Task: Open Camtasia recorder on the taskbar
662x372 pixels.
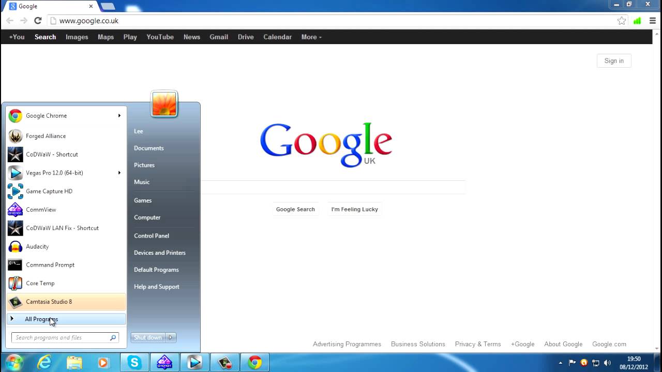Action: tap(224, 363)
